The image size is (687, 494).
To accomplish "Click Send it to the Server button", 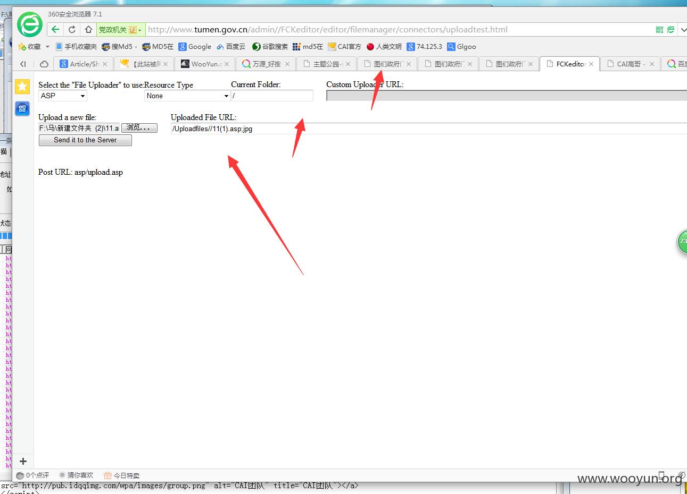I will pyautogui.click(x=85, y=140).
